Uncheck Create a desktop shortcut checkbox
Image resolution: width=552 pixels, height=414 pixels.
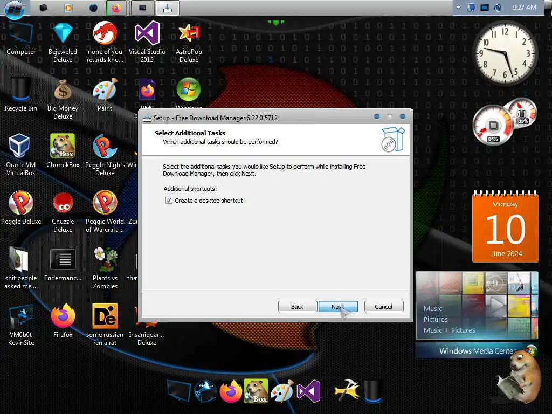tap(169, 201)
